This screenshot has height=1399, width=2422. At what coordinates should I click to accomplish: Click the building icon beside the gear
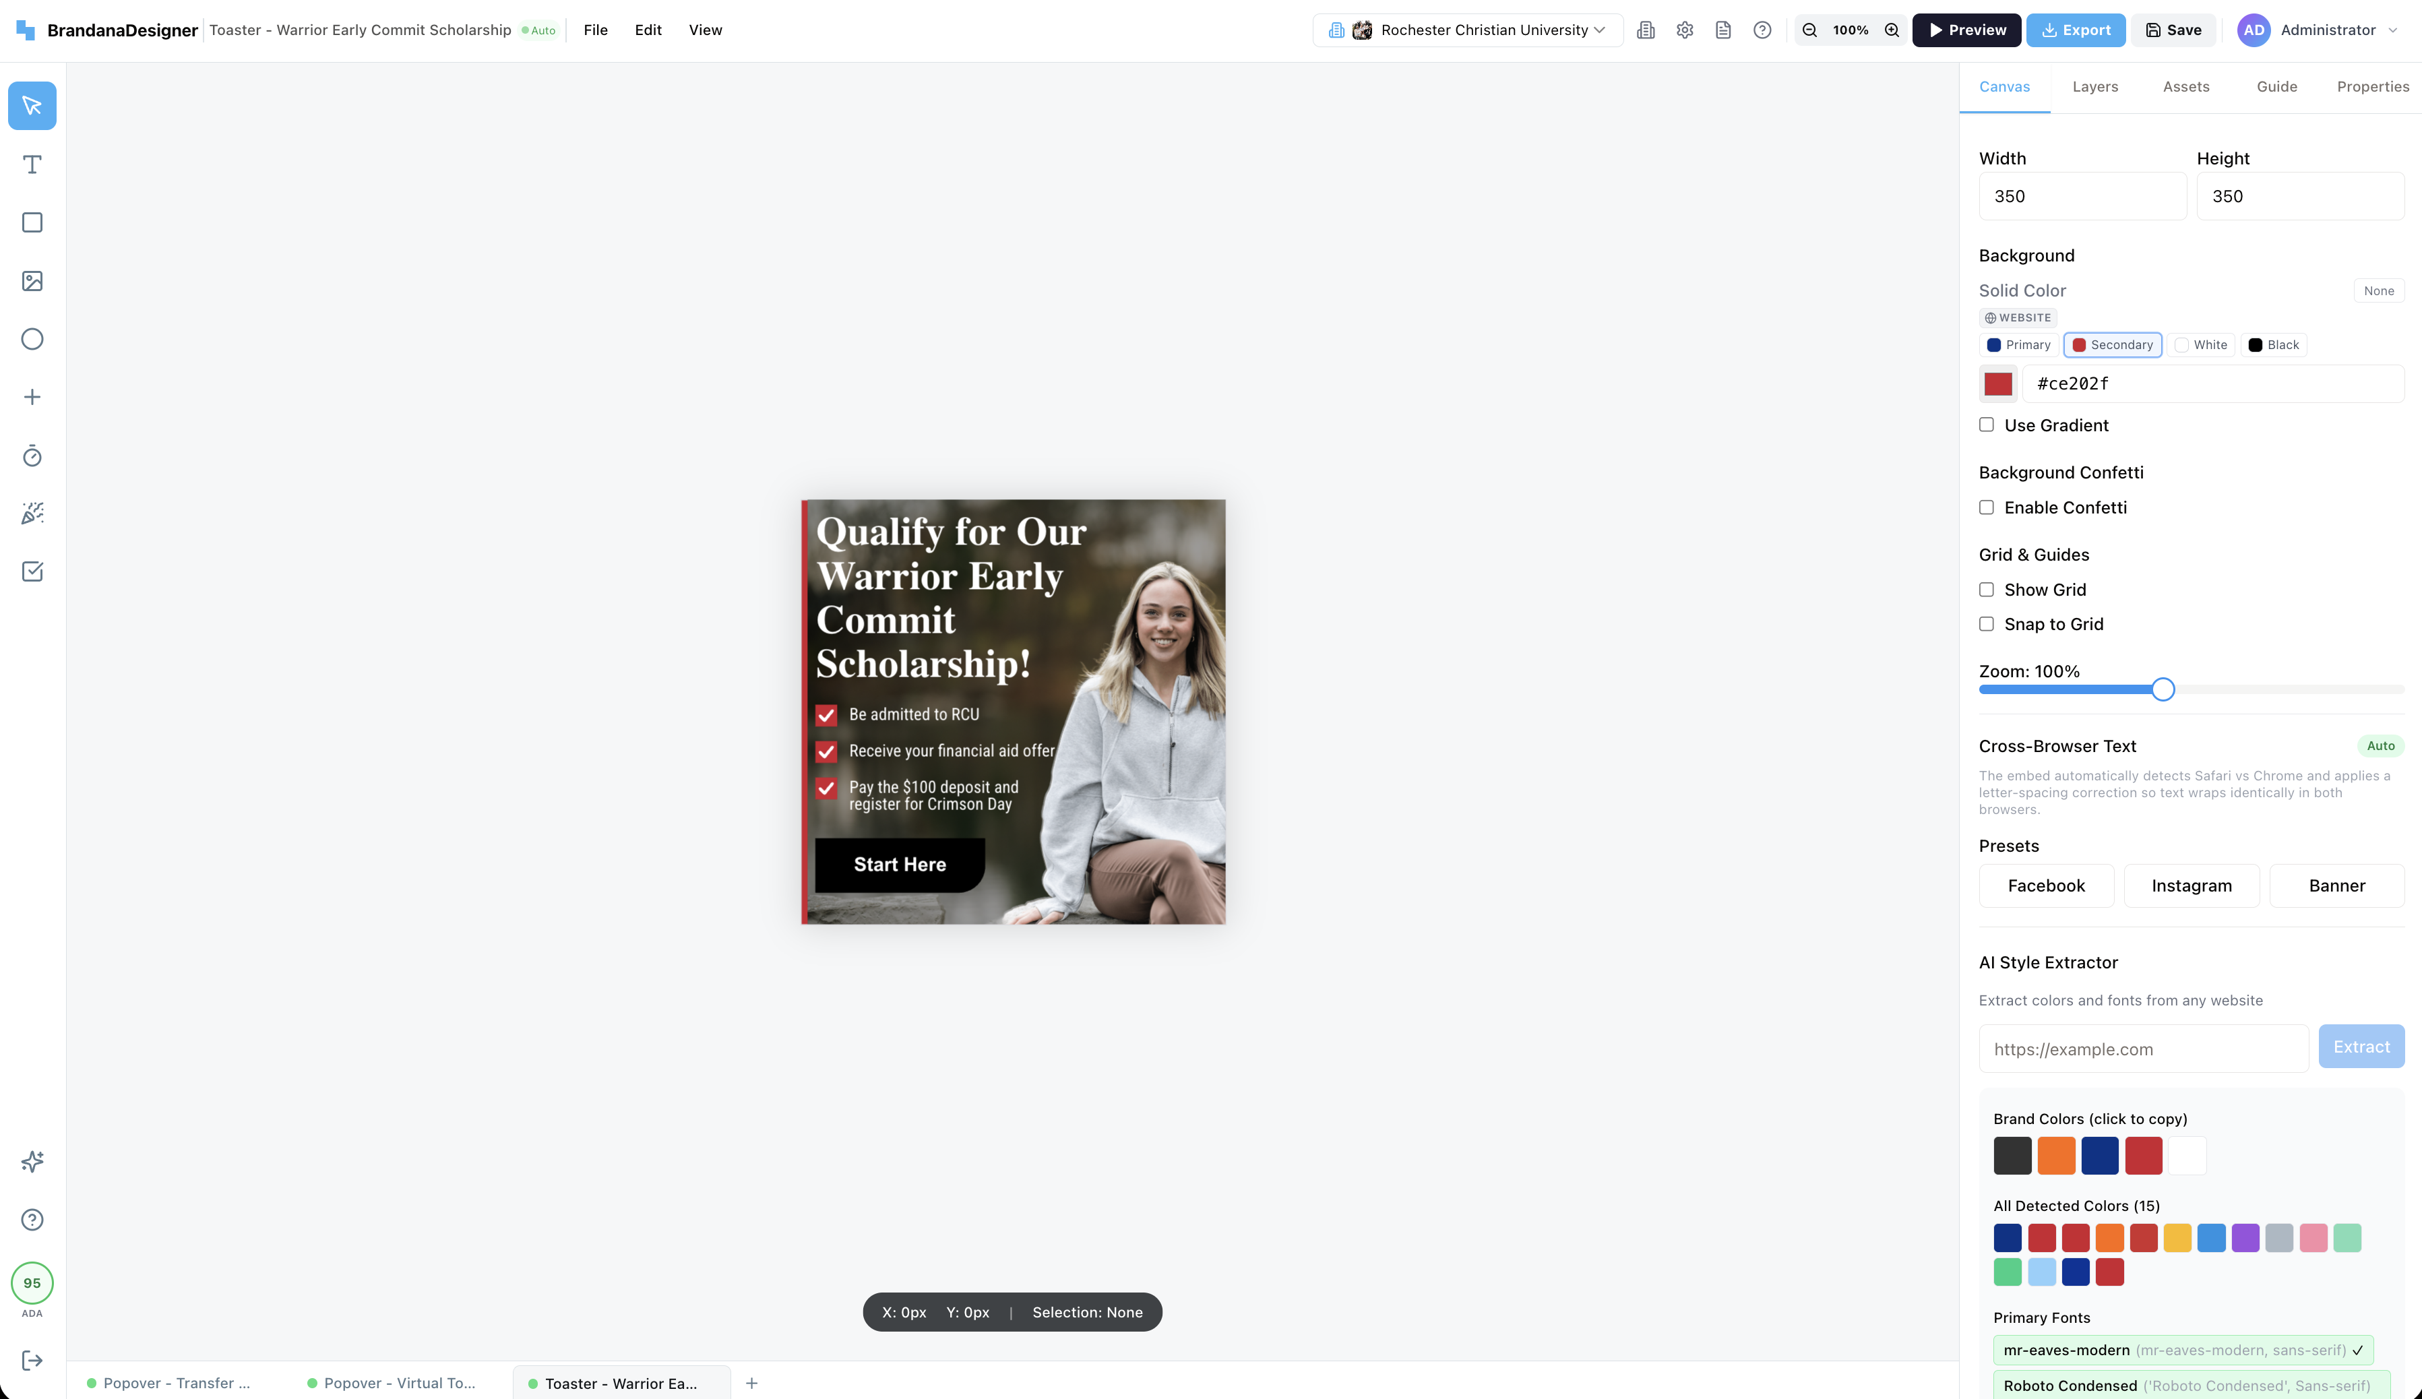click(x=1646, y=30)
